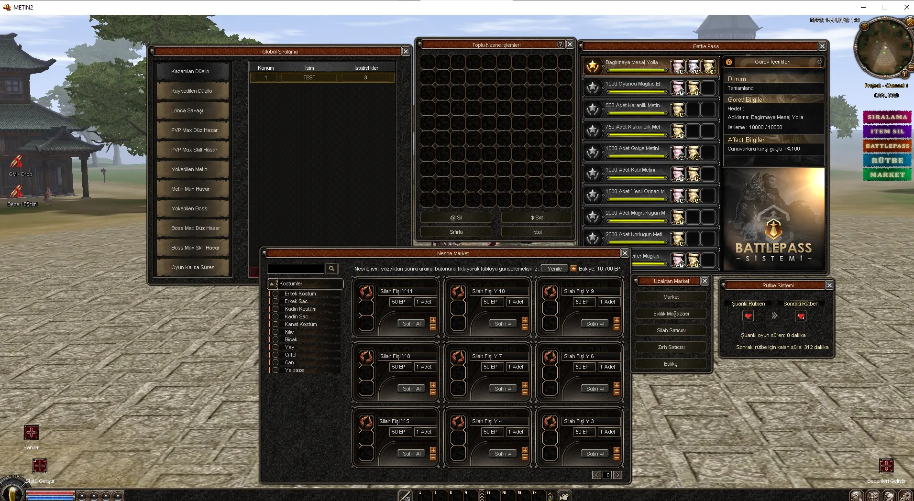Image resolution: width=914 pixels, height=501 pixels.
Task: Enable the Yelpaze filter checkbox
Action: [275, 370]
